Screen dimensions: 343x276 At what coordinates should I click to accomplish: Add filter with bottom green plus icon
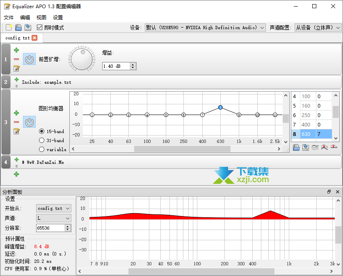pos(16,174)
